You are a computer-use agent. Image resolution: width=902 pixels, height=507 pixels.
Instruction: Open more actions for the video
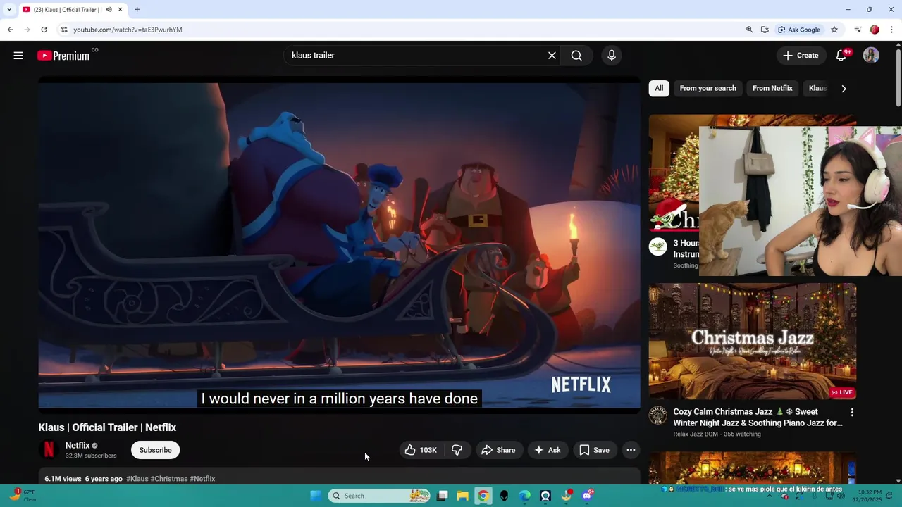tap(631, 450)
